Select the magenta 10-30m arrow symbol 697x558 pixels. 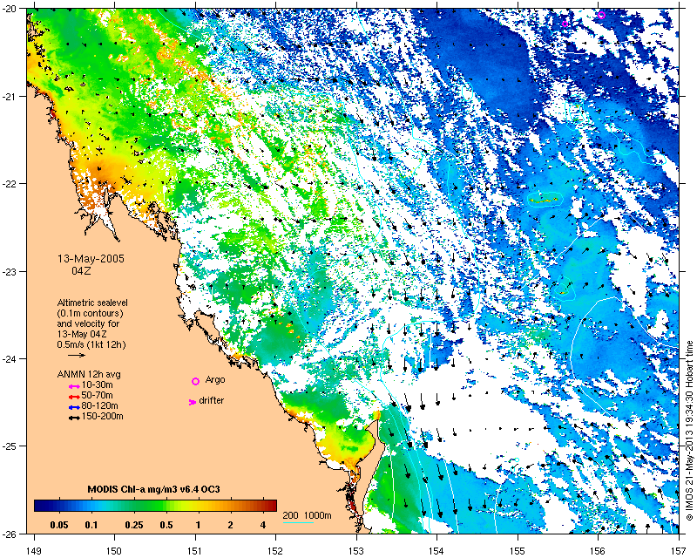click(x=74, y=386)
